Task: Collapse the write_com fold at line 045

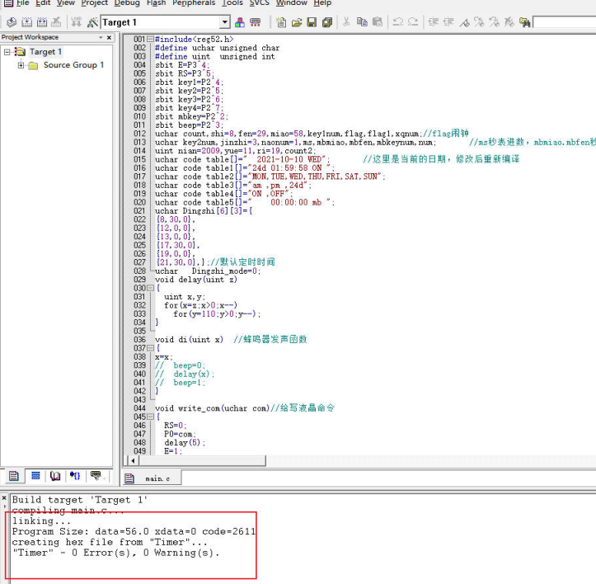Action: click(x=150, y=417)
